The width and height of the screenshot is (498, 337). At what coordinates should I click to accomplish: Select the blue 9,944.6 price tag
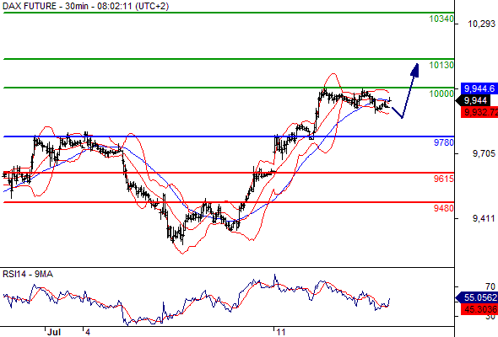(x=479, y=88)
